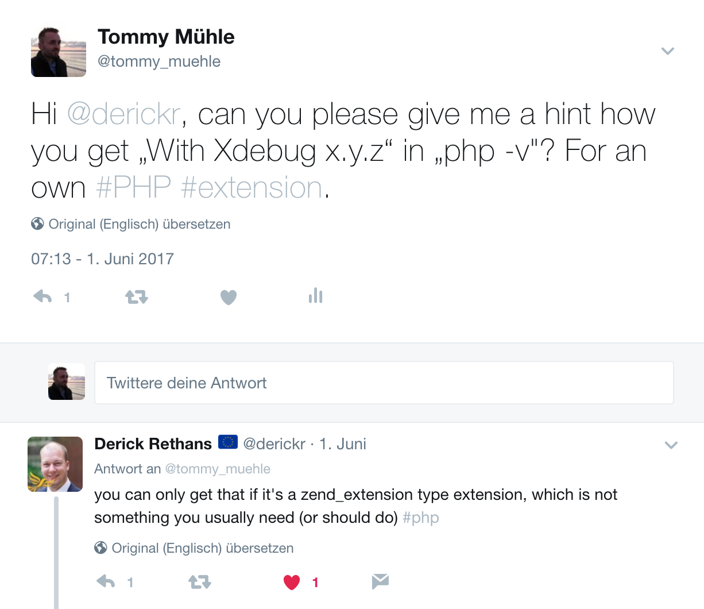Retweet Derick Rethans' reply

(200, 582)
